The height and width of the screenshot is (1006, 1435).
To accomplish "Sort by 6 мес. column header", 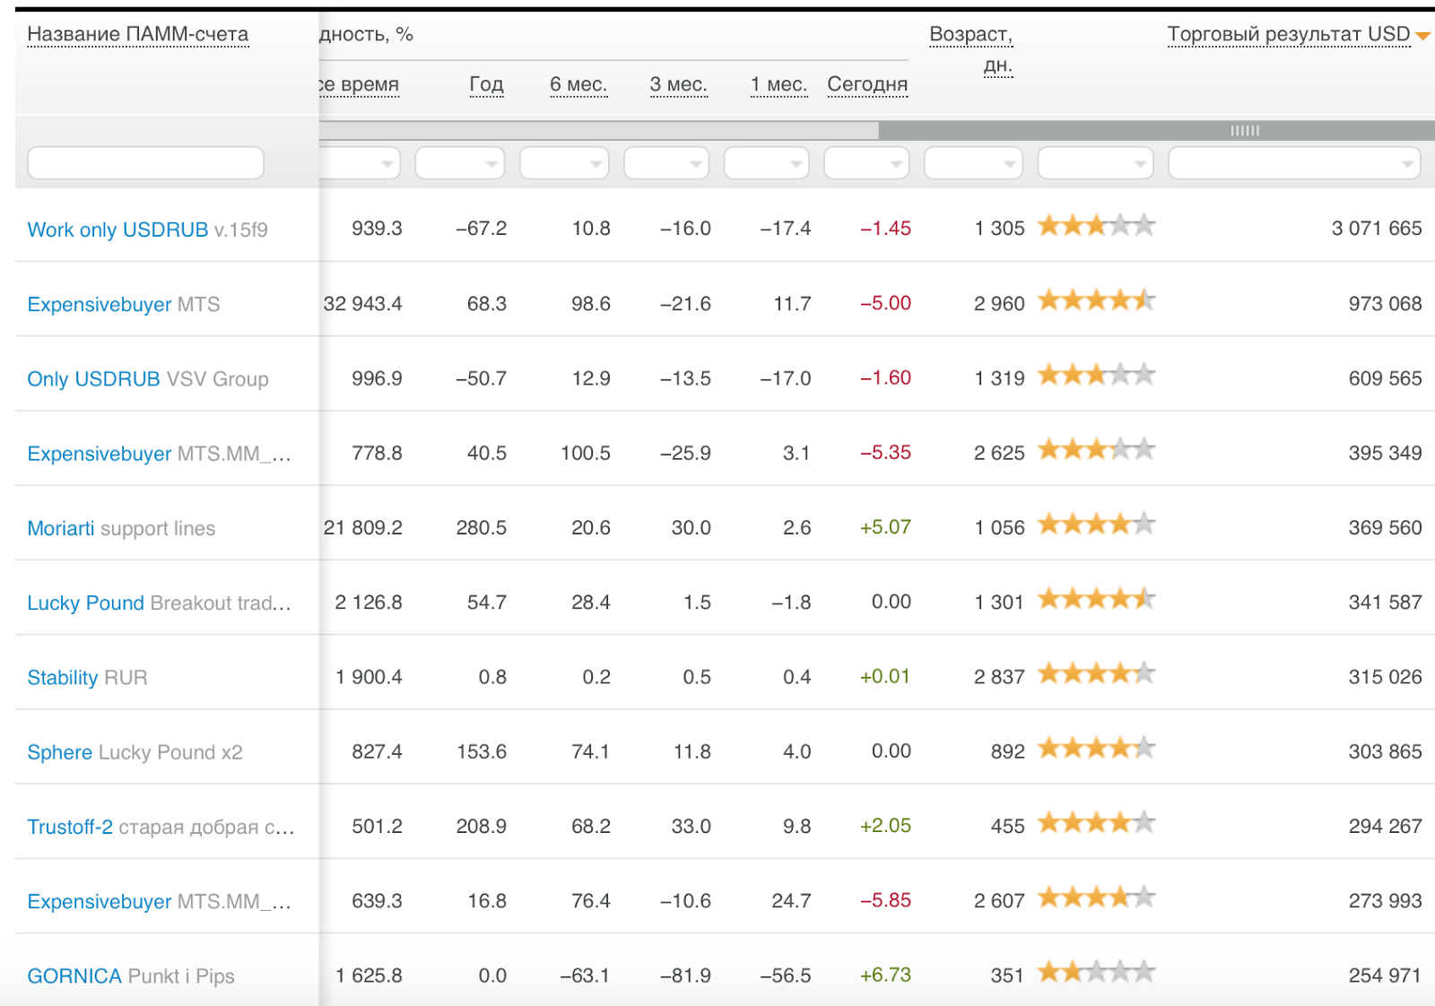I will [578, 84].
